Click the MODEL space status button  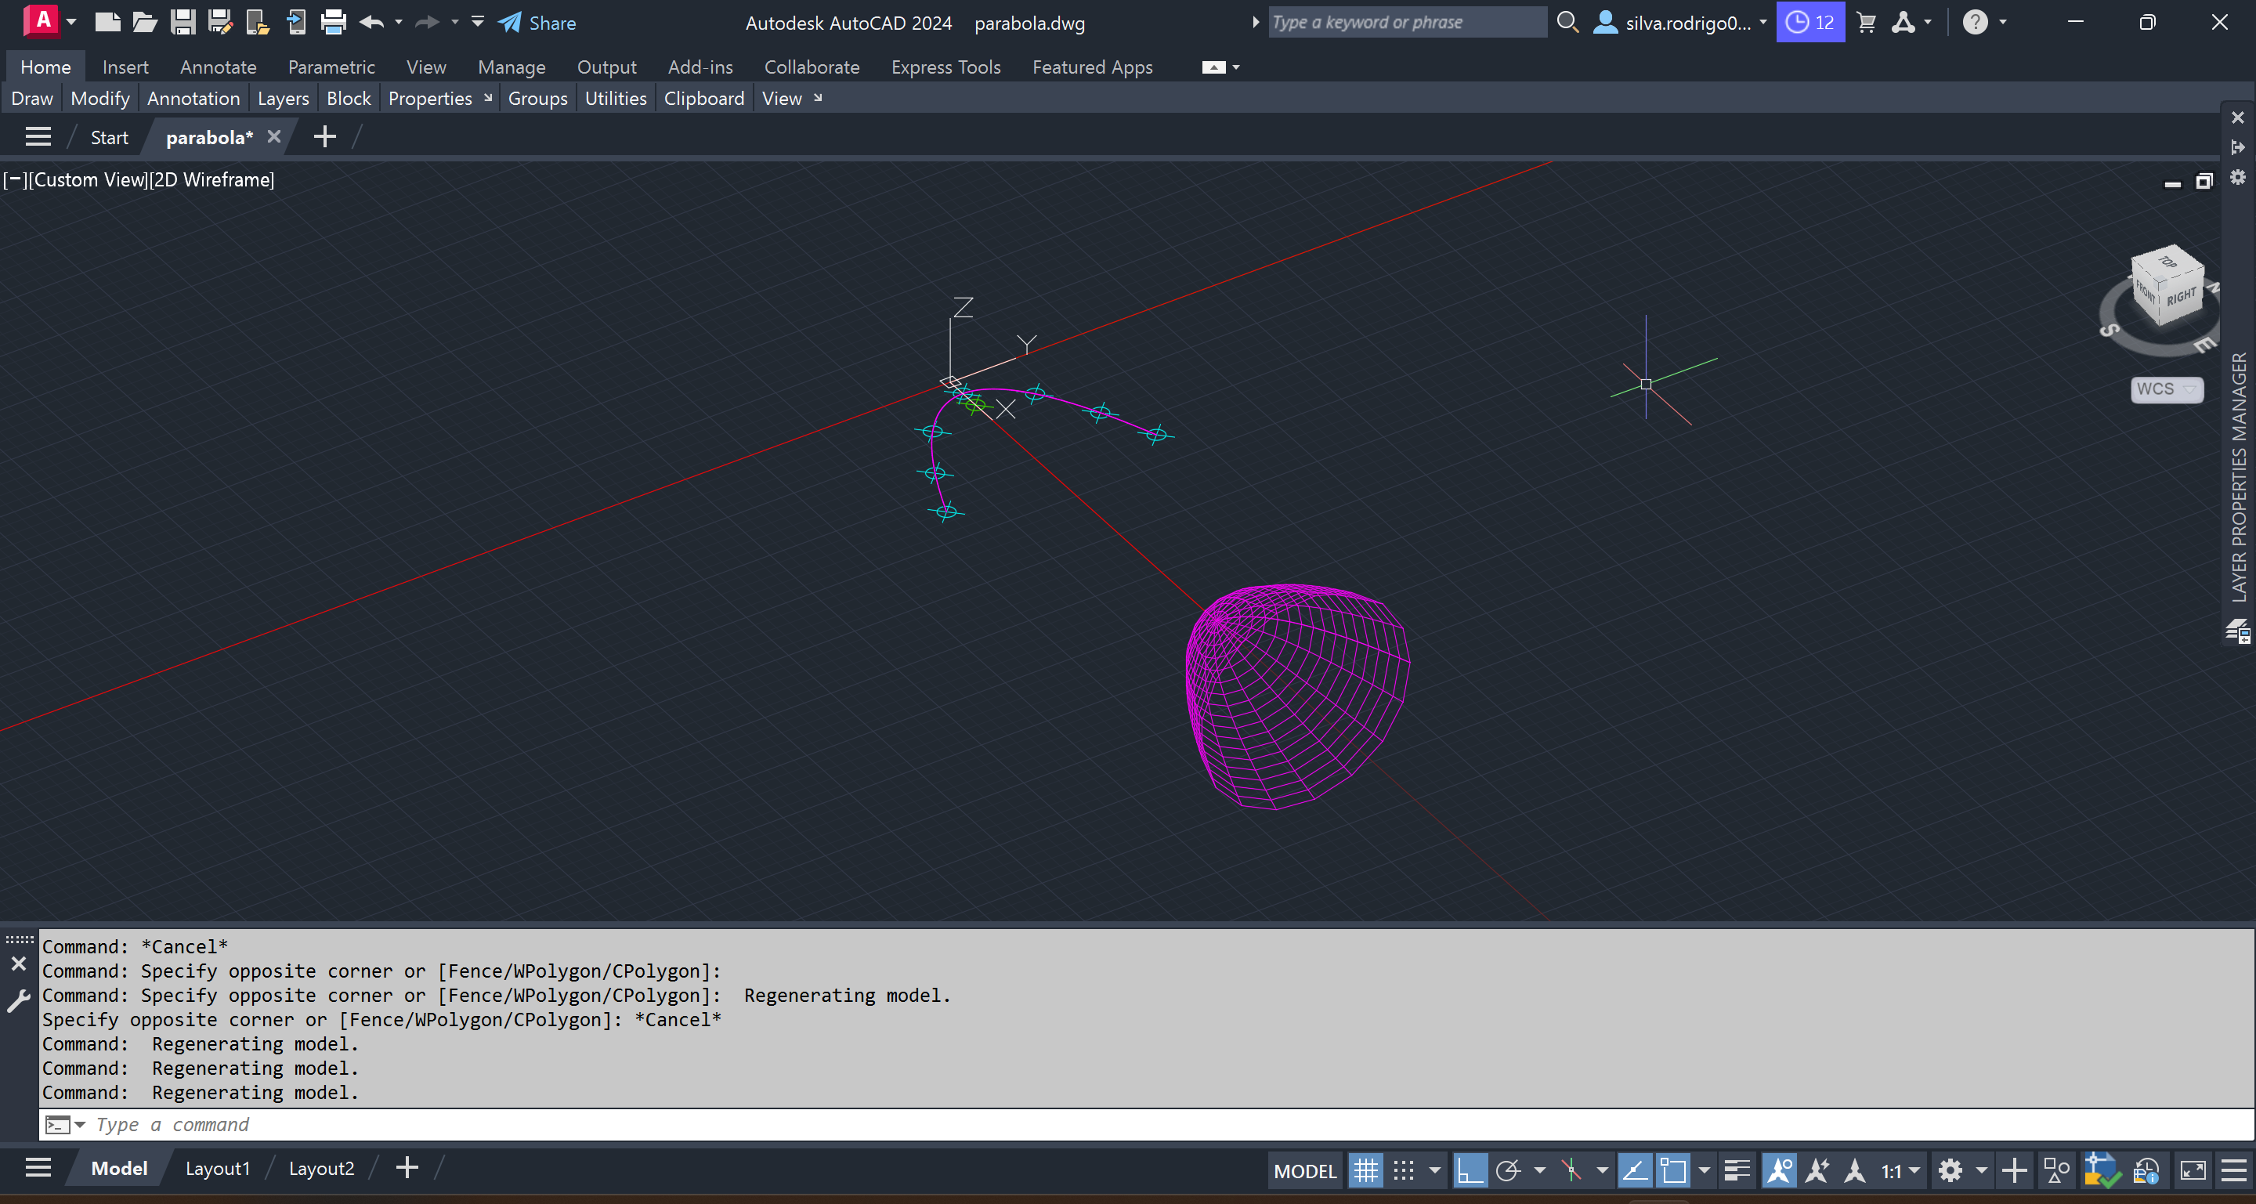point(1305,1171)
